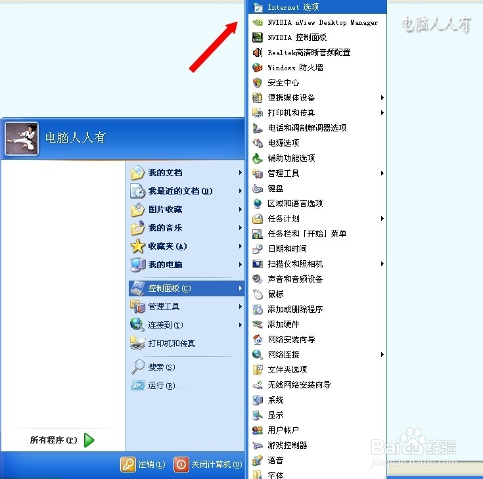Screen dimensions: 483x479
Task: Click the Windows 防火墙 icon
Action: 257,68
